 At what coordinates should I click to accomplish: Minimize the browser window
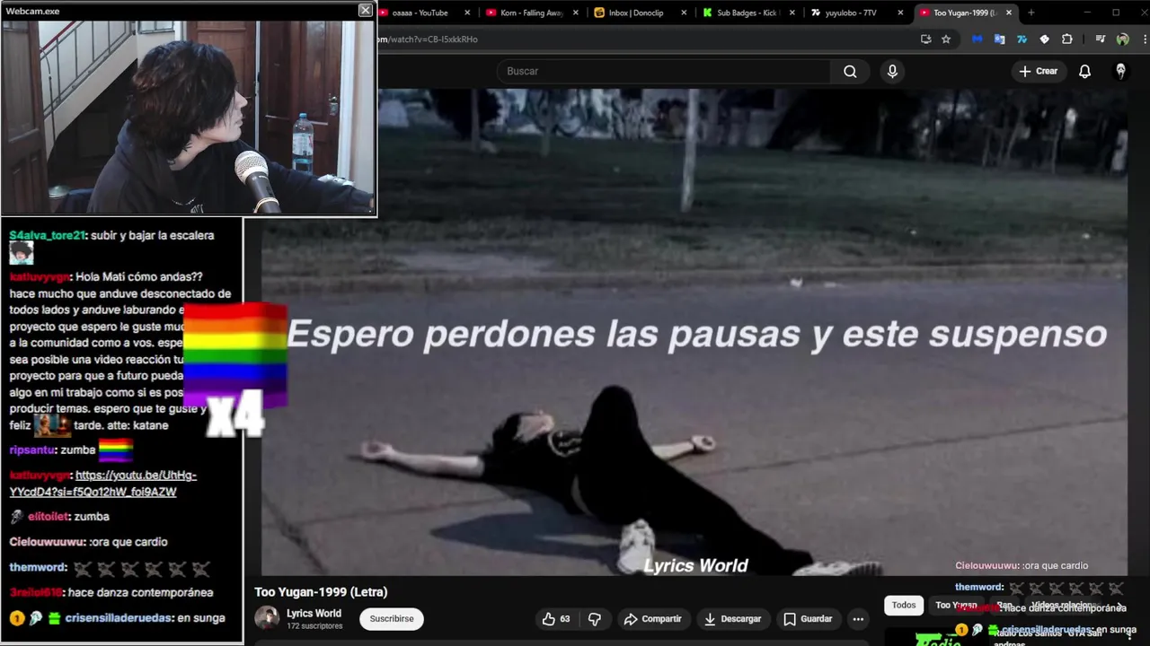1087,13
